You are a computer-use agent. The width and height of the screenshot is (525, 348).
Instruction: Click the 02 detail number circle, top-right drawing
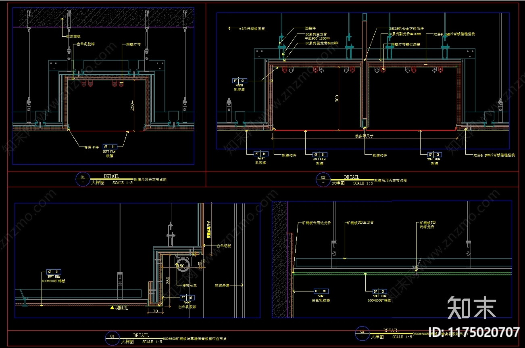point(323,180)
